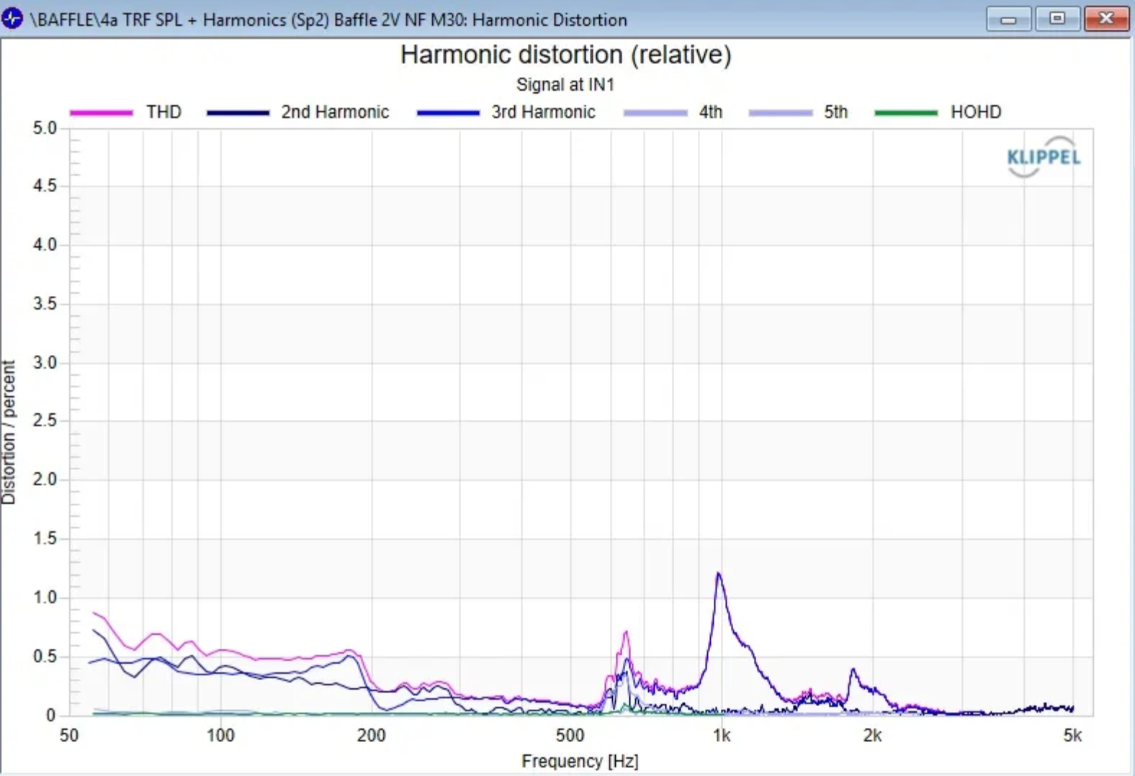Click the "2.0" distortion axis tick label

pos(45,479)
